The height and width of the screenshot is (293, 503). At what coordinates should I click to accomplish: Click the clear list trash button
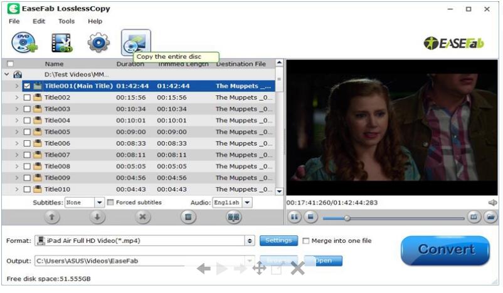click(188, 217)
